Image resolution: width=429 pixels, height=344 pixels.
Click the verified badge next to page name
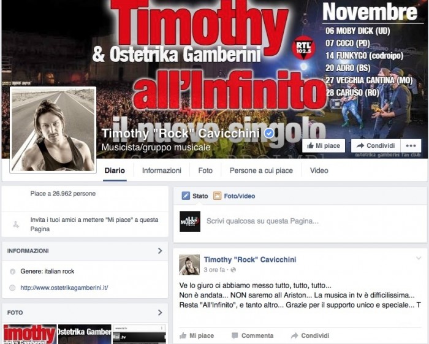(270, 134)
